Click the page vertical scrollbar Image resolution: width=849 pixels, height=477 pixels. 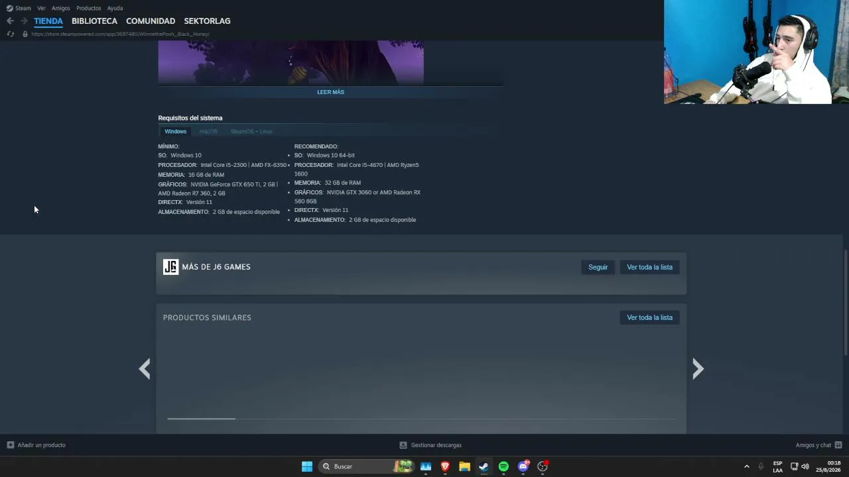[x=846, y=303]
